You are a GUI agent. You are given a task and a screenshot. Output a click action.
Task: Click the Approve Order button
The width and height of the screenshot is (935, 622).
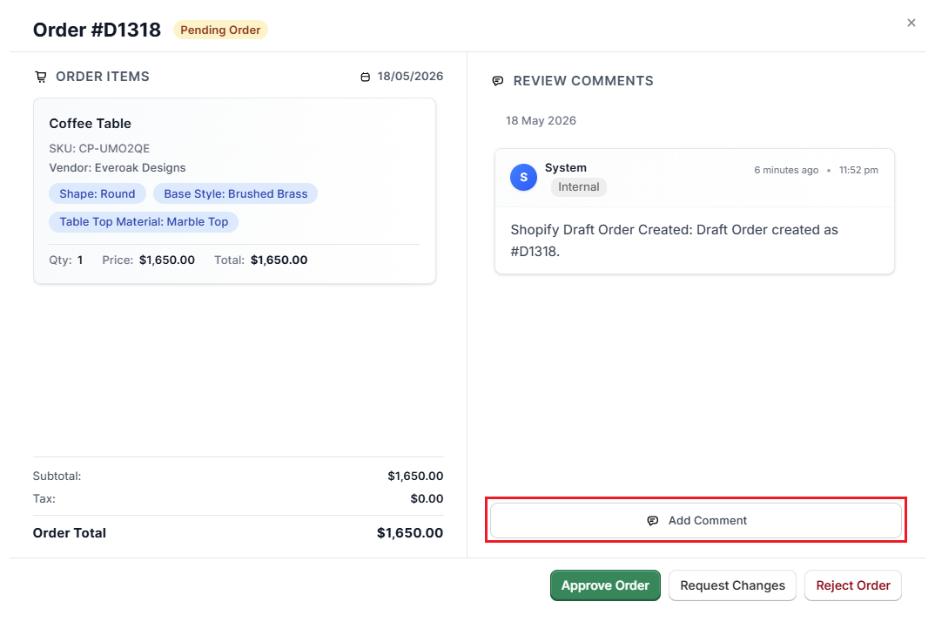pos(605,585)
